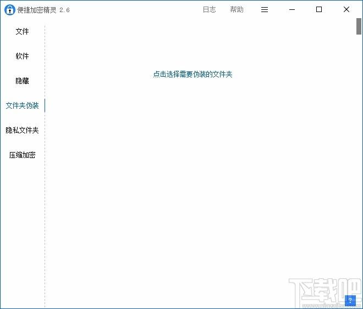Select the 隐藏 sidebar tab

(x=22, y=81)
